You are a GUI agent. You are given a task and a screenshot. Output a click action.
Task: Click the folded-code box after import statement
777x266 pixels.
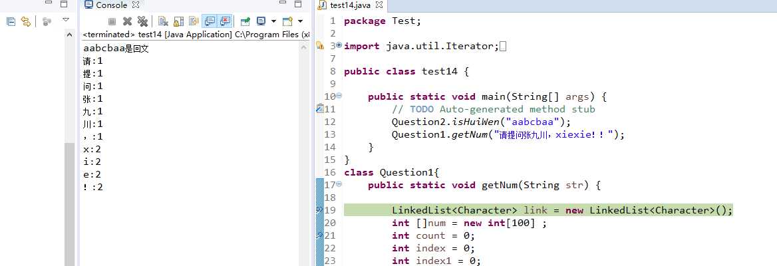pyautogui.click(x=503, y=47)
